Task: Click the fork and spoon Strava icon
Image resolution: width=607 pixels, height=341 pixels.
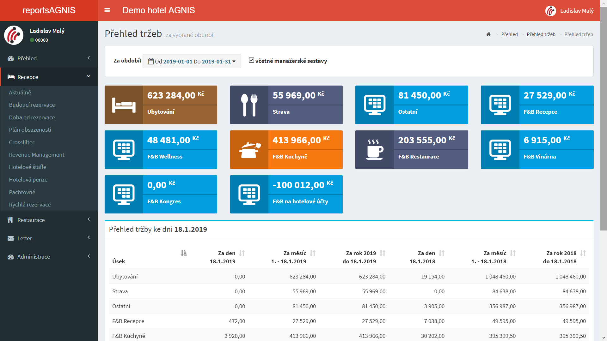Action: [249, 105]
